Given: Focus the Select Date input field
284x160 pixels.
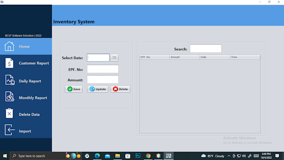Looking at the screenshot, I should [98, 57].
